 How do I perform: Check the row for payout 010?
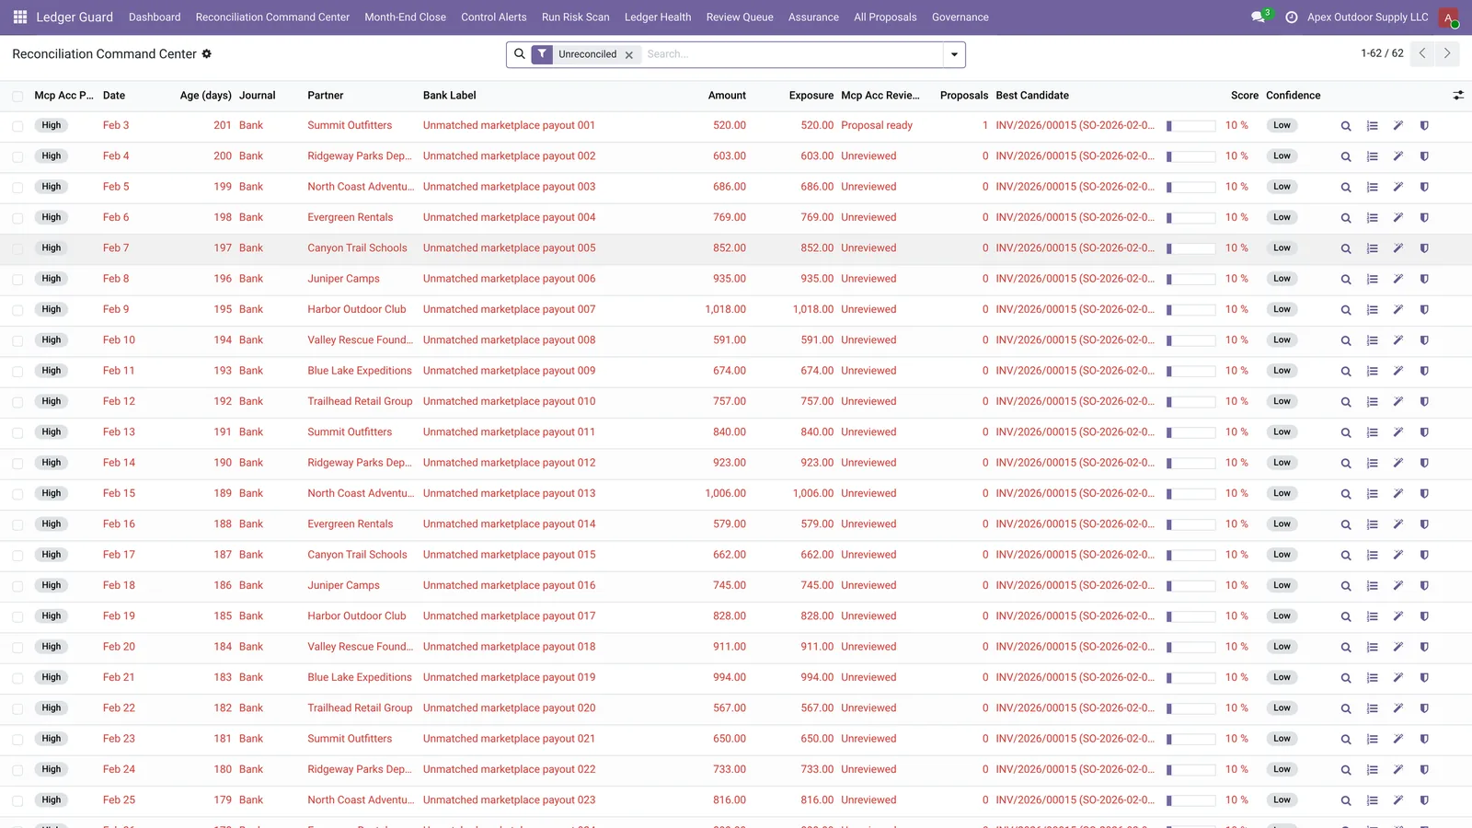tap(17, 402)
